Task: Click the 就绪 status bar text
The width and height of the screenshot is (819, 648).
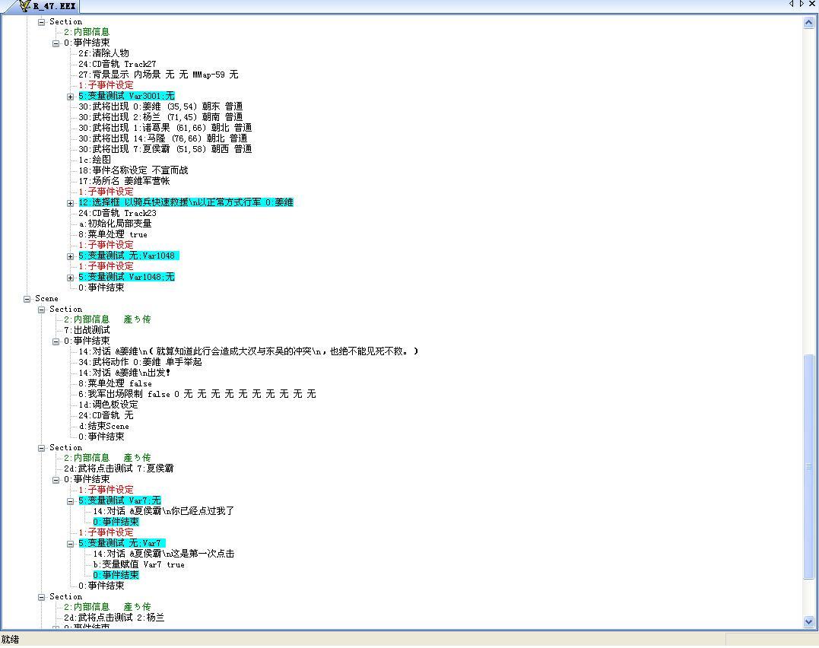Action: point(10,640)
